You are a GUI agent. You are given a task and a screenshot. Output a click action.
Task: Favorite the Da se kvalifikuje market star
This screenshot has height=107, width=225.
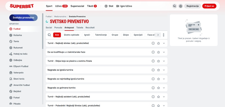(x=158, y=52)
